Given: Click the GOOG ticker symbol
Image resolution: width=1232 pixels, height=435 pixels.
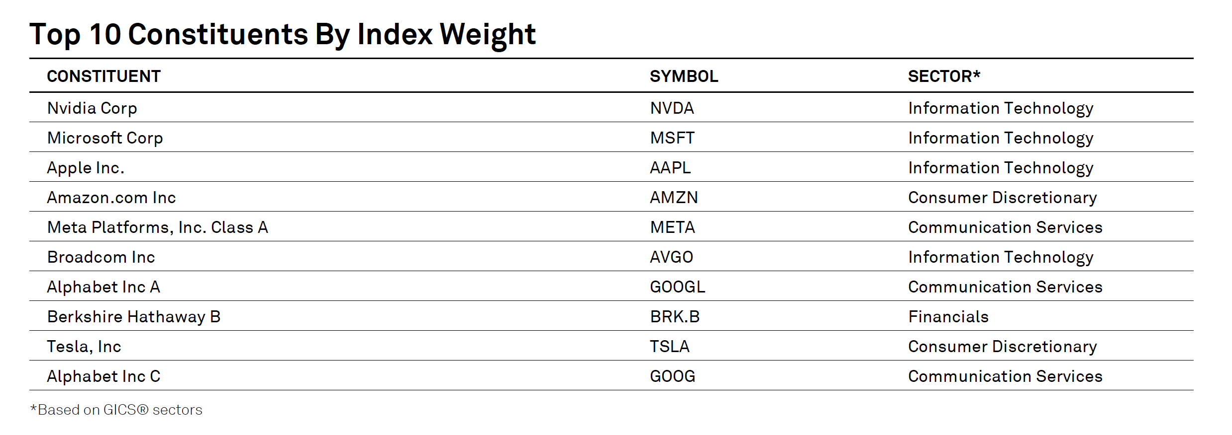Looking at the screenshot, I should pyautogui.click(x=673, y=376).
